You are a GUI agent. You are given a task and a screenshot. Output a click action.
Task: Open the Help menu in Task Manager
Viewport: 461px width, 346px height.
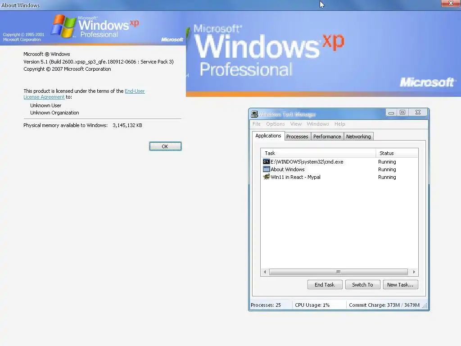339,124
